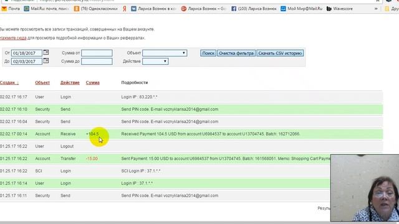
Task: Click the От date field
Action: point(26,53)
